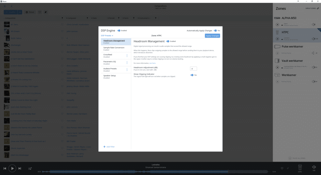Play the Werkkamer zone

[277, 82]
